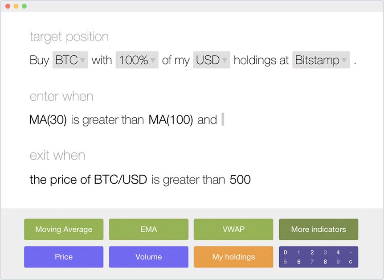The image size is (384, 280).
Task: Tap digit 8 on the number pad
Action: click(325, 262)
